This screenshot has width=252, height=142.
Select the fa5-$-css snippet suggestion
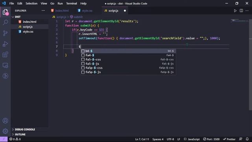(128, 60)
